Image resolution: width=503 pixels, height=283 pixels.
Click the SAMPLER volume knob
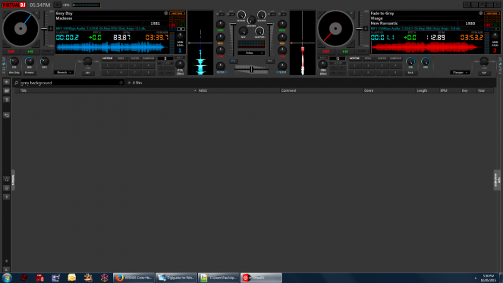click(260, 31)
